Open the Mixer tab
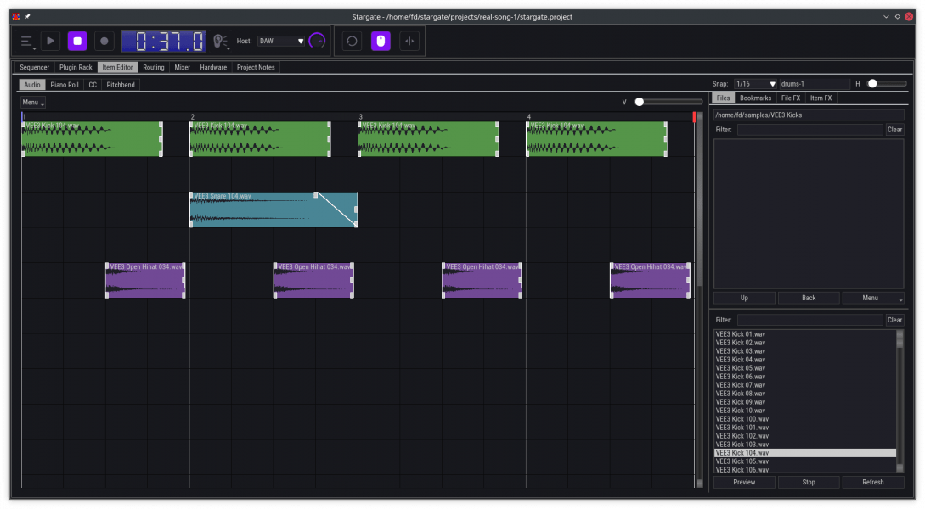The height and width of the screenshot is (509, 925). coord(183,67)
